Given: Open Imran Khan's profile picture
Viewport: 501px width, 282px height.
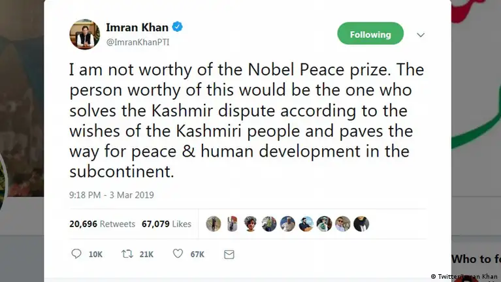Looking at the screenshot, I should tap(84, 33).
